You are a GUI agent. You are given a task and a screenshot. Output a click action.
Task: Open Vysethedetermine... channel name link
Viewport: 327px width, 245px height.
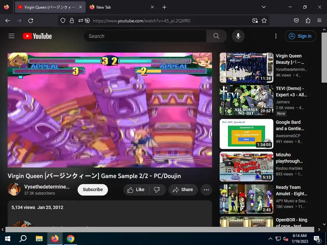pyautogui.click(x=47, y=187)
